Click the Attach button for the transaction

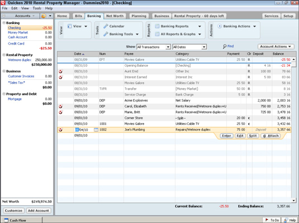coord(270,136)
